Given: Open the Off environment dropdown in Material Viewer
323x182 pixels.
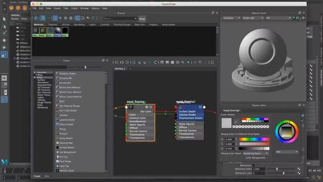Looking at the screenshot, I should pyautogui.click(x=278, y=18).
